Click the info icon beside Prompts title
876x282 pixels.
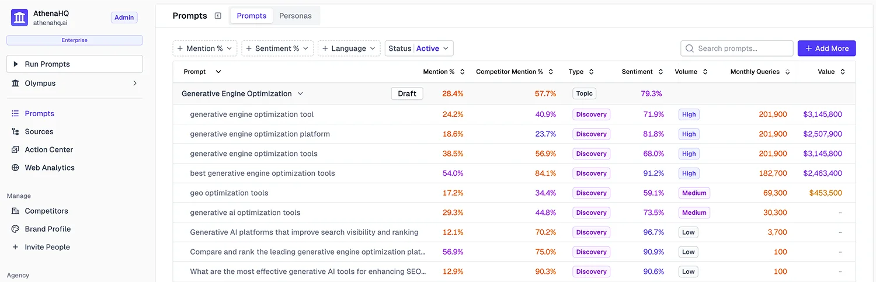218,16
